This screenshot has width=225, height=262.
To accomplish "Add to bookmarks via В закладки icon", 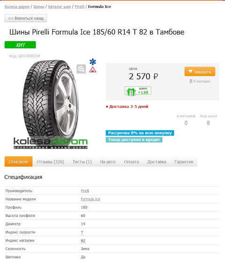I will (191, 82).
